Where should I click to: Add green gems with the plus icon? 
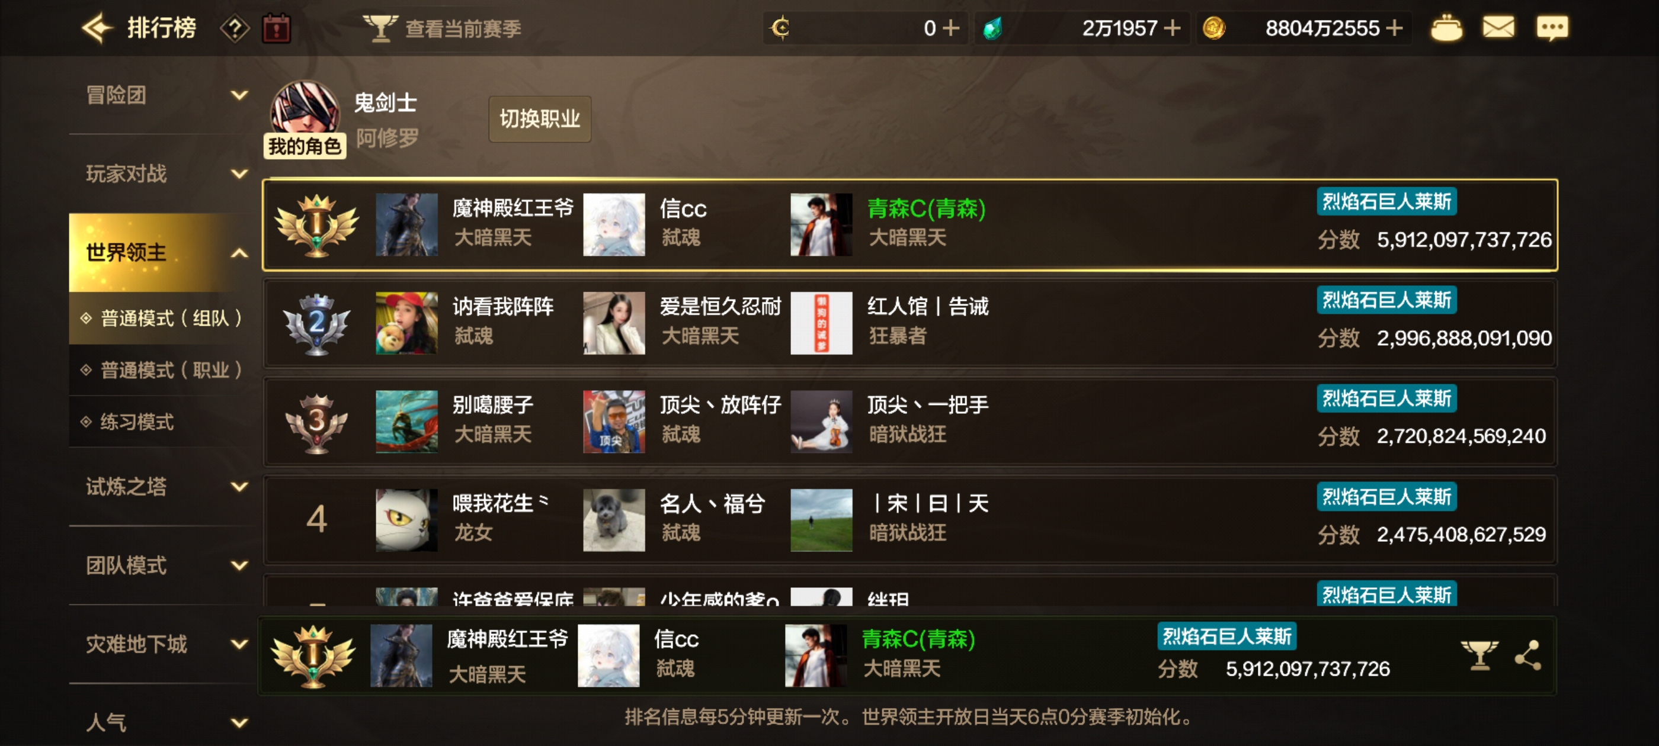1171,28
